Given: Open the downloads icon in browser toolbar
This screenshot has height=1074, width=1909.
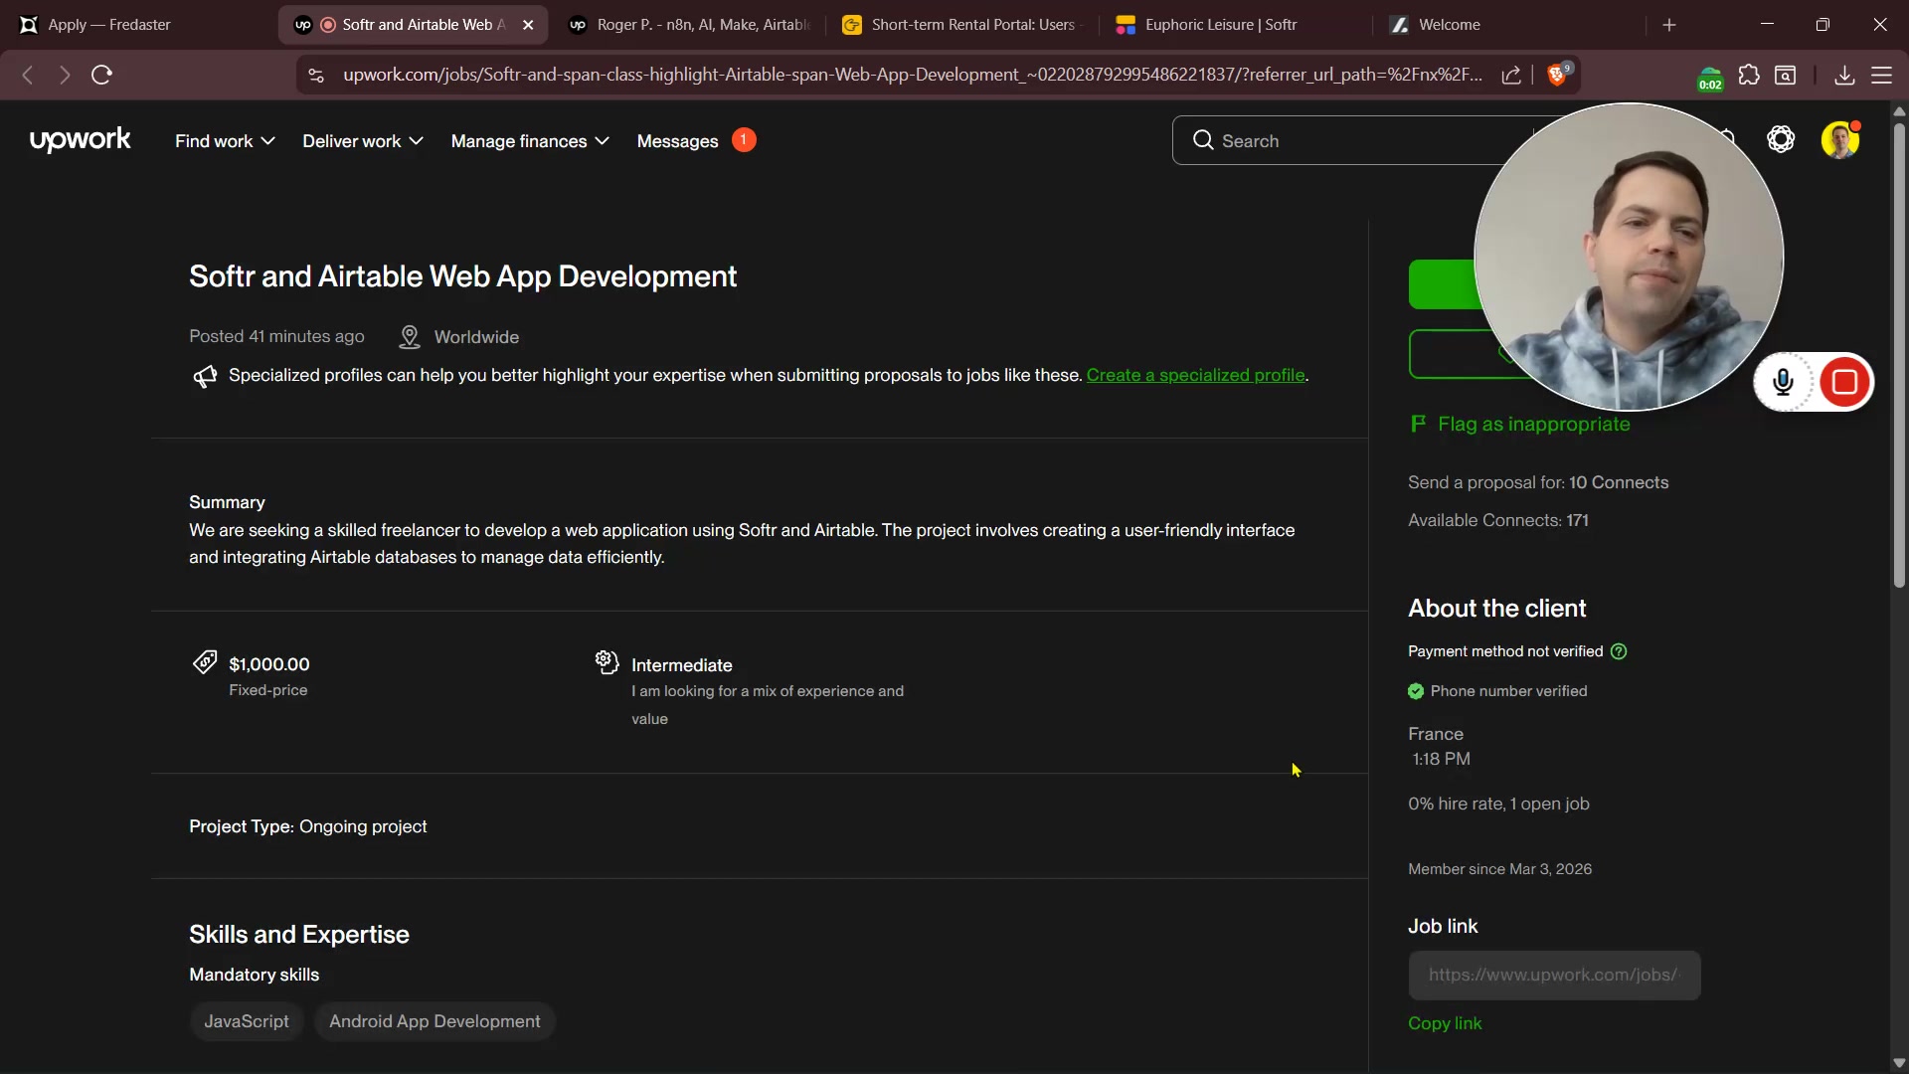Looking at the screenshot, I should [x=1843, y=75].
